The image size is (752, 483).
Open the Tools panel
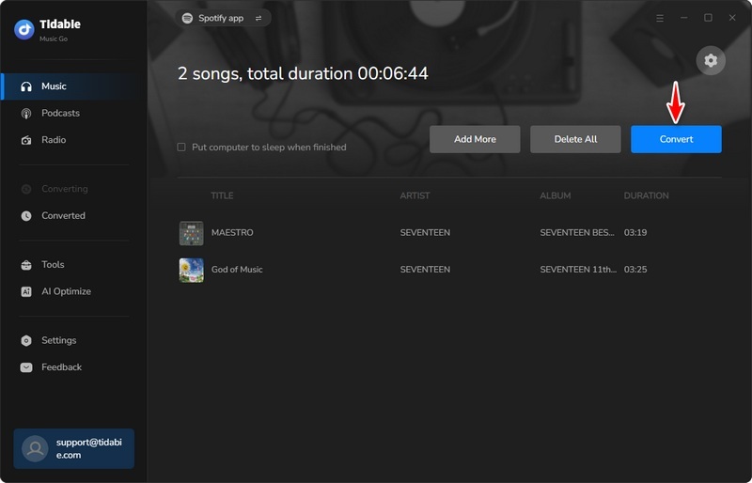(53, 265)
